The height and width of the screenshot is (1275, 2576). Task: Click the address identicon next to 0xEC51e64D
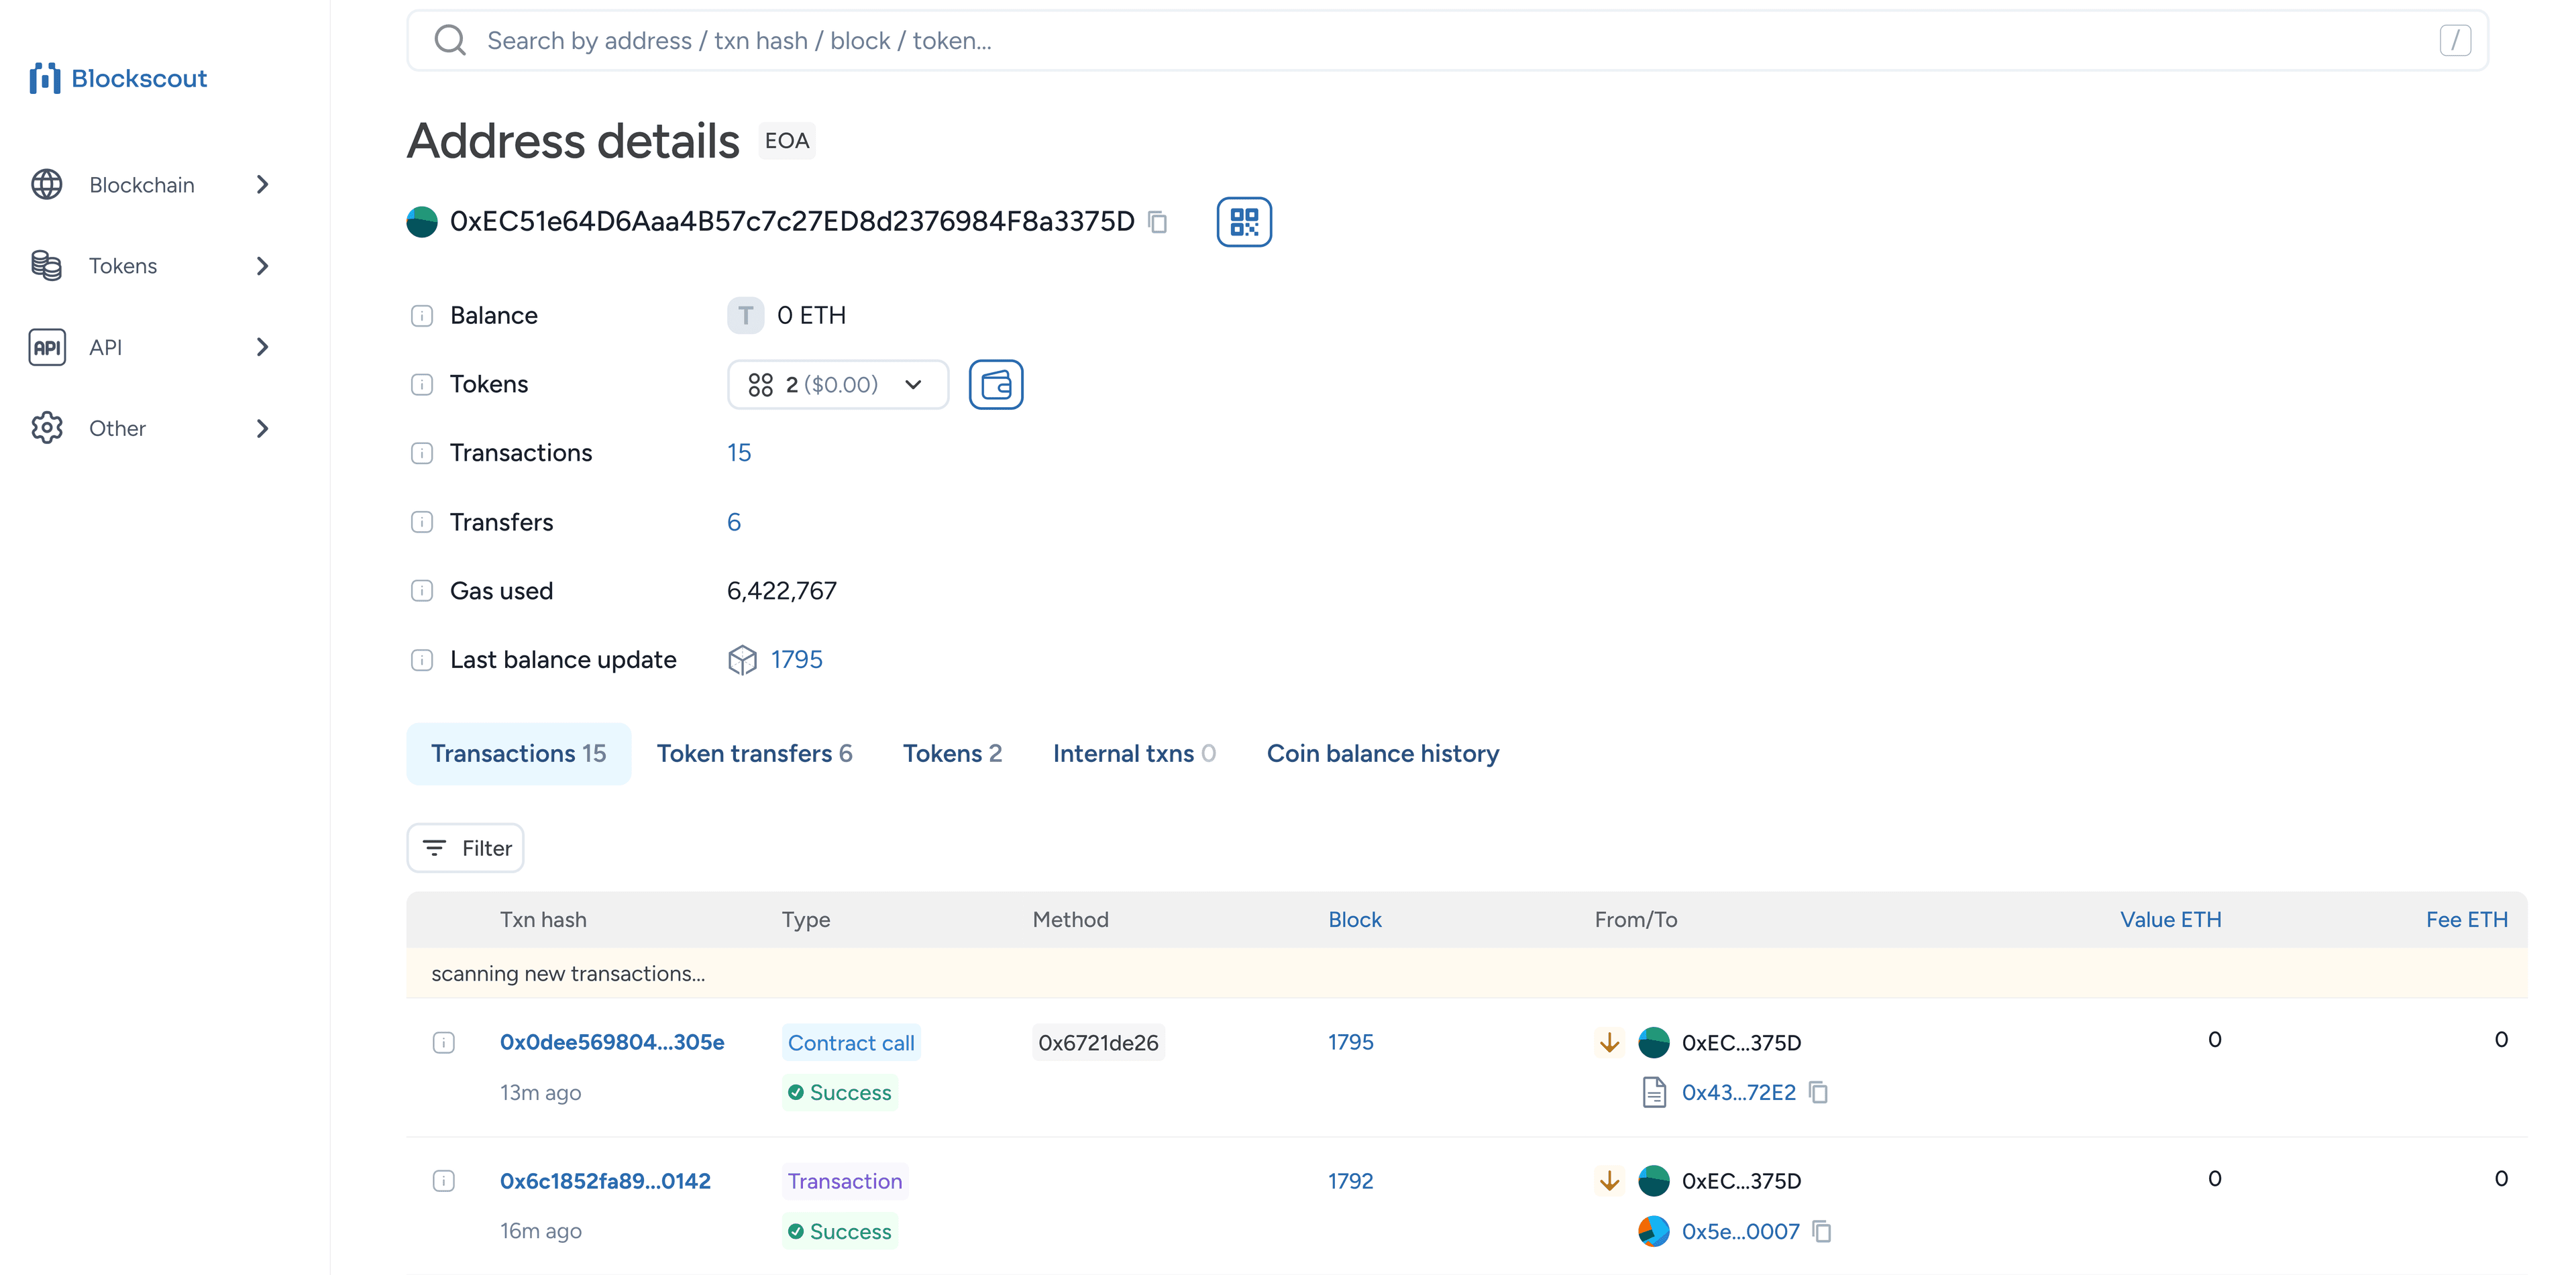422,221
